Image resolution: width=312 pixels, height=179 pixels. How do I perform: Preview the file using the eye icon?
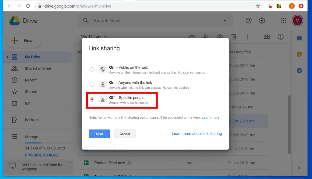(220, 37)
